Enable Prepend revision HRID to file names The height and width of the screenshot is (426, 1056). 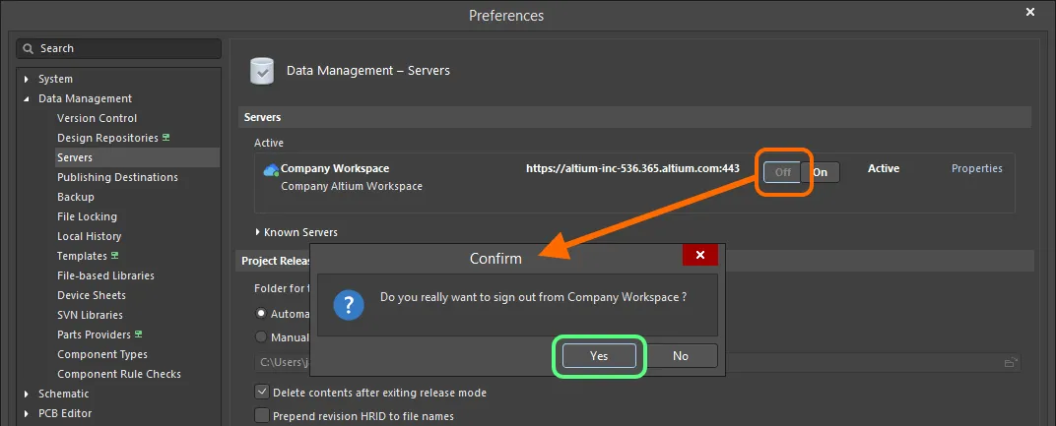[261, 415]
